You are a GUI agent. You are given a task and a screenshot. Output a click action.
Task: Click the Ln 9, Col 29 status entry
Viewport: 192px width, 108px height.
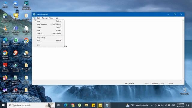coord(130,83)
